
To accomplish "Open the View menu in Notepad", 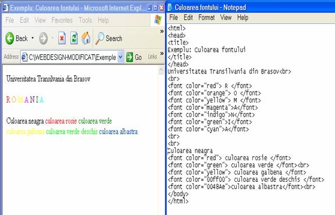I will pos(226,17).
